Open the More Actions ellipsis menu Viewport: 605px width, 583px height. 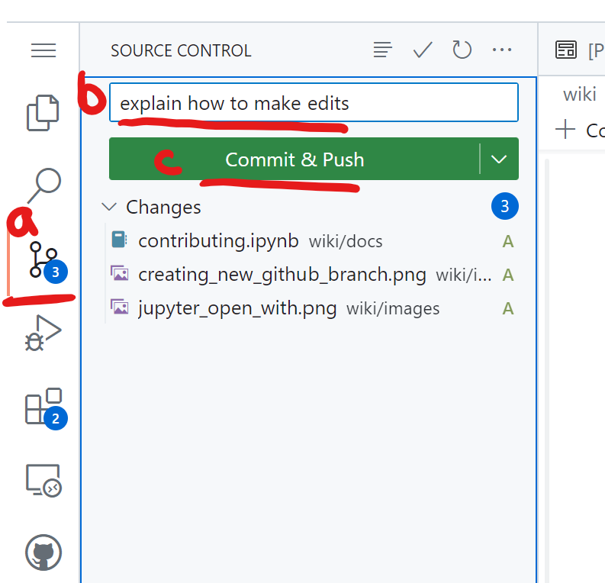pyautogui.click(x=502, y=50)
